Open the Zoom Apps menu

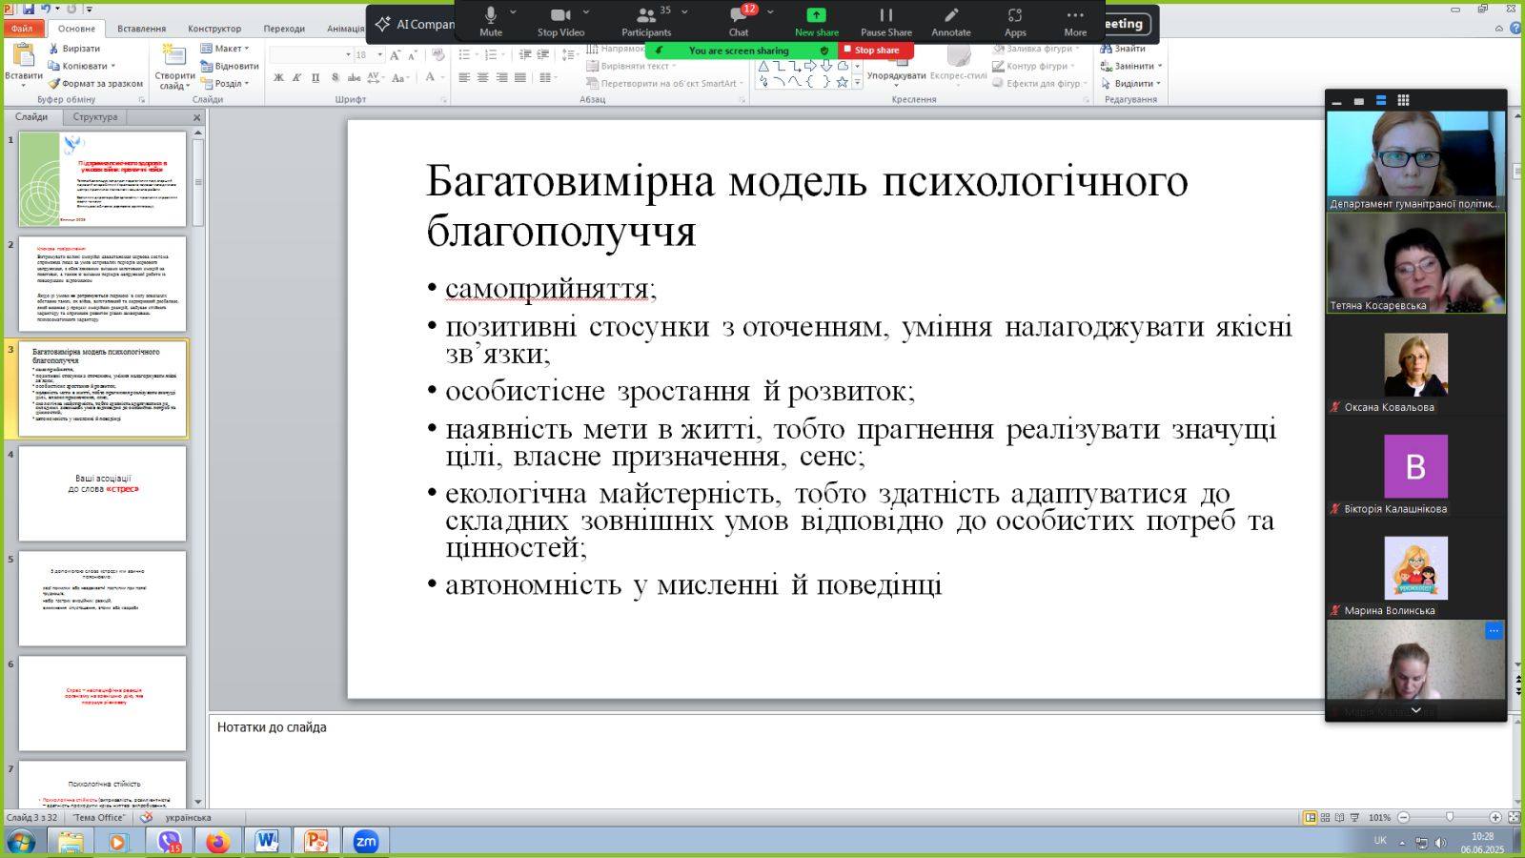pos(1015,21)
